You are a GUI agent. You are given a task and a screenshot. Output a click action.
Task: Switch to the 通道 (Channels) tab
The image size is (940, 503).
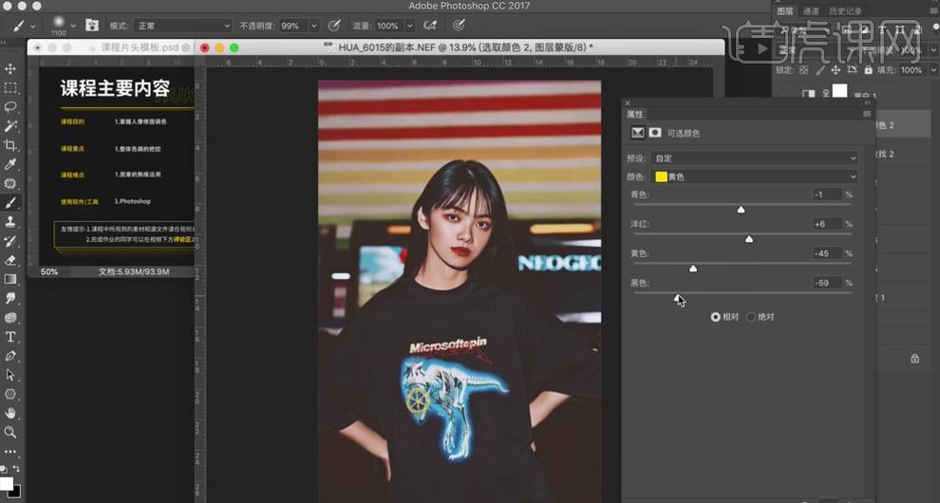[811, 10]
